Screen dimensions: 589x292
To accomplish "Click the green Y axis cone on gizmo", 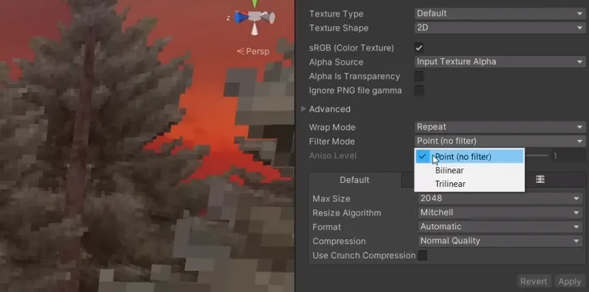I will point(255,4).
